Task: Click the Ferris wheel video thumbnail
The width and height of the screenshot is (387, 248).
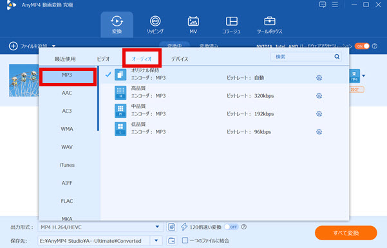Action: (x=24, y=81)
